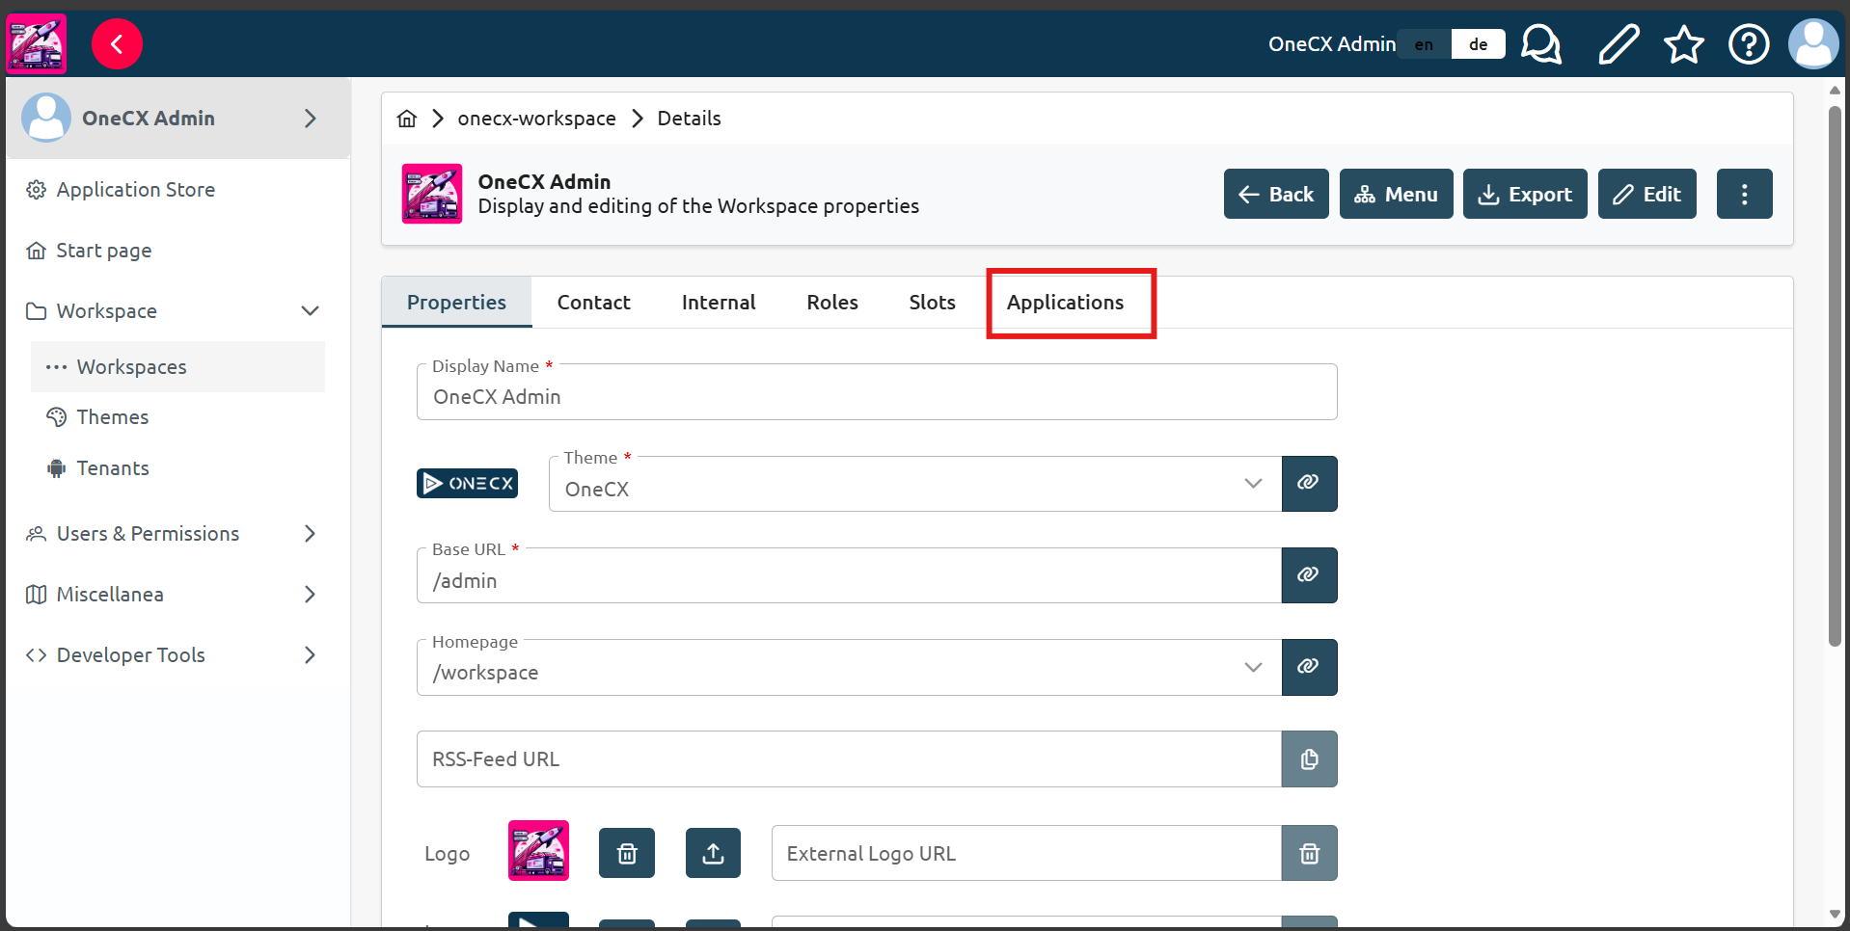1850x931 pixels.
Task: Click the pencil feedback icon in the topbar
Action: click(1619, 43)
